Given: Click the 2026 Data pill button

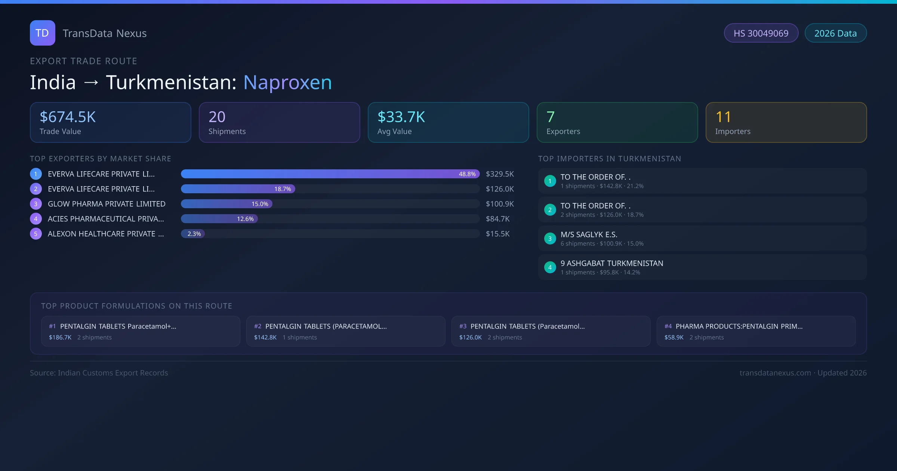Looking at the screenshot, I should pos(835,33).
